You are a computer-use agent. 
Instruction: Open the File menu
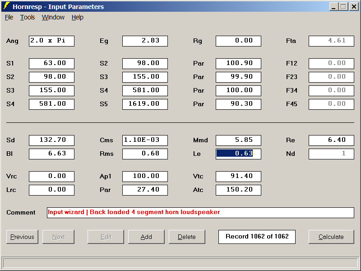coord(9,17)
